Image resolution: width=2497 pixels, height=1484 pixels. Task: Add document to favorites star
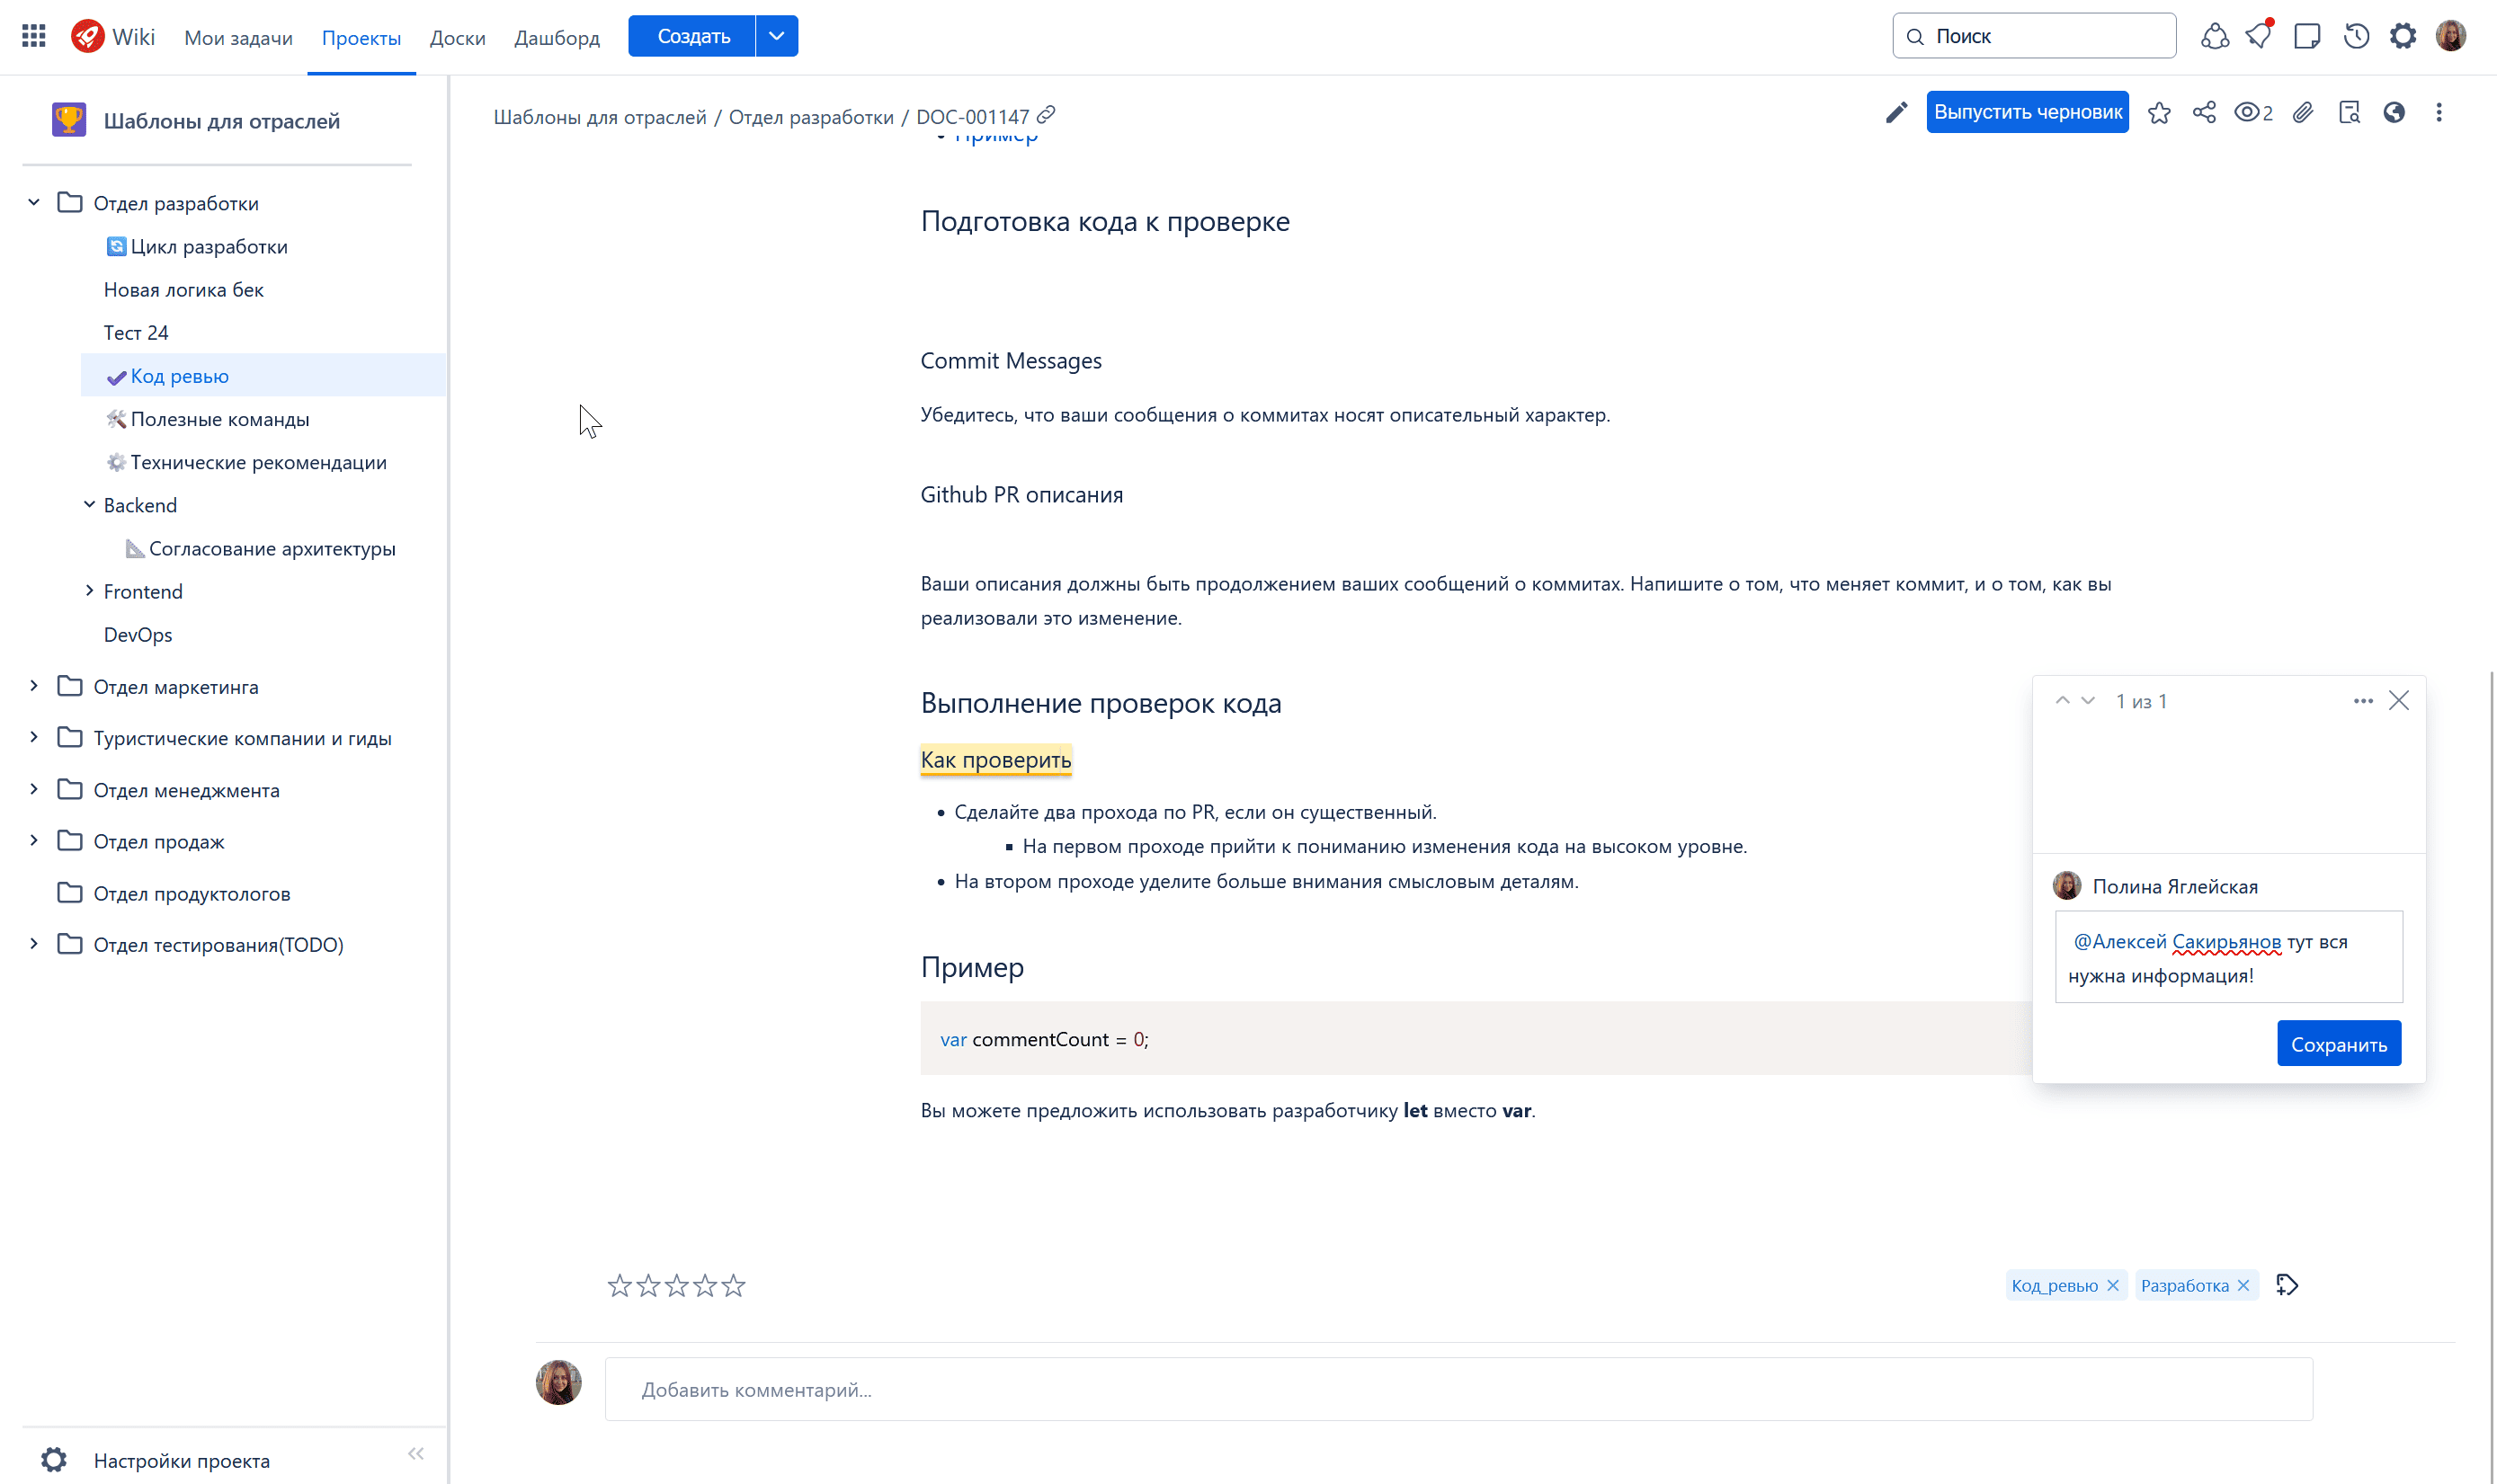(2159, 112)
